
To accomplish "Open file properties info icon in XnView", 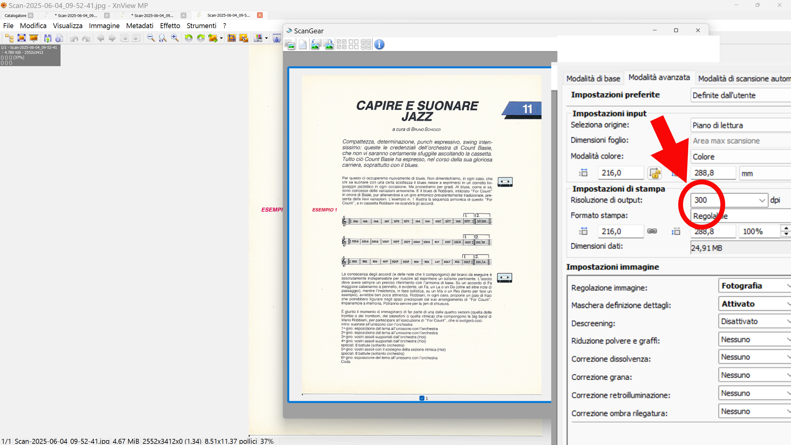I will [x=59, y=38].
